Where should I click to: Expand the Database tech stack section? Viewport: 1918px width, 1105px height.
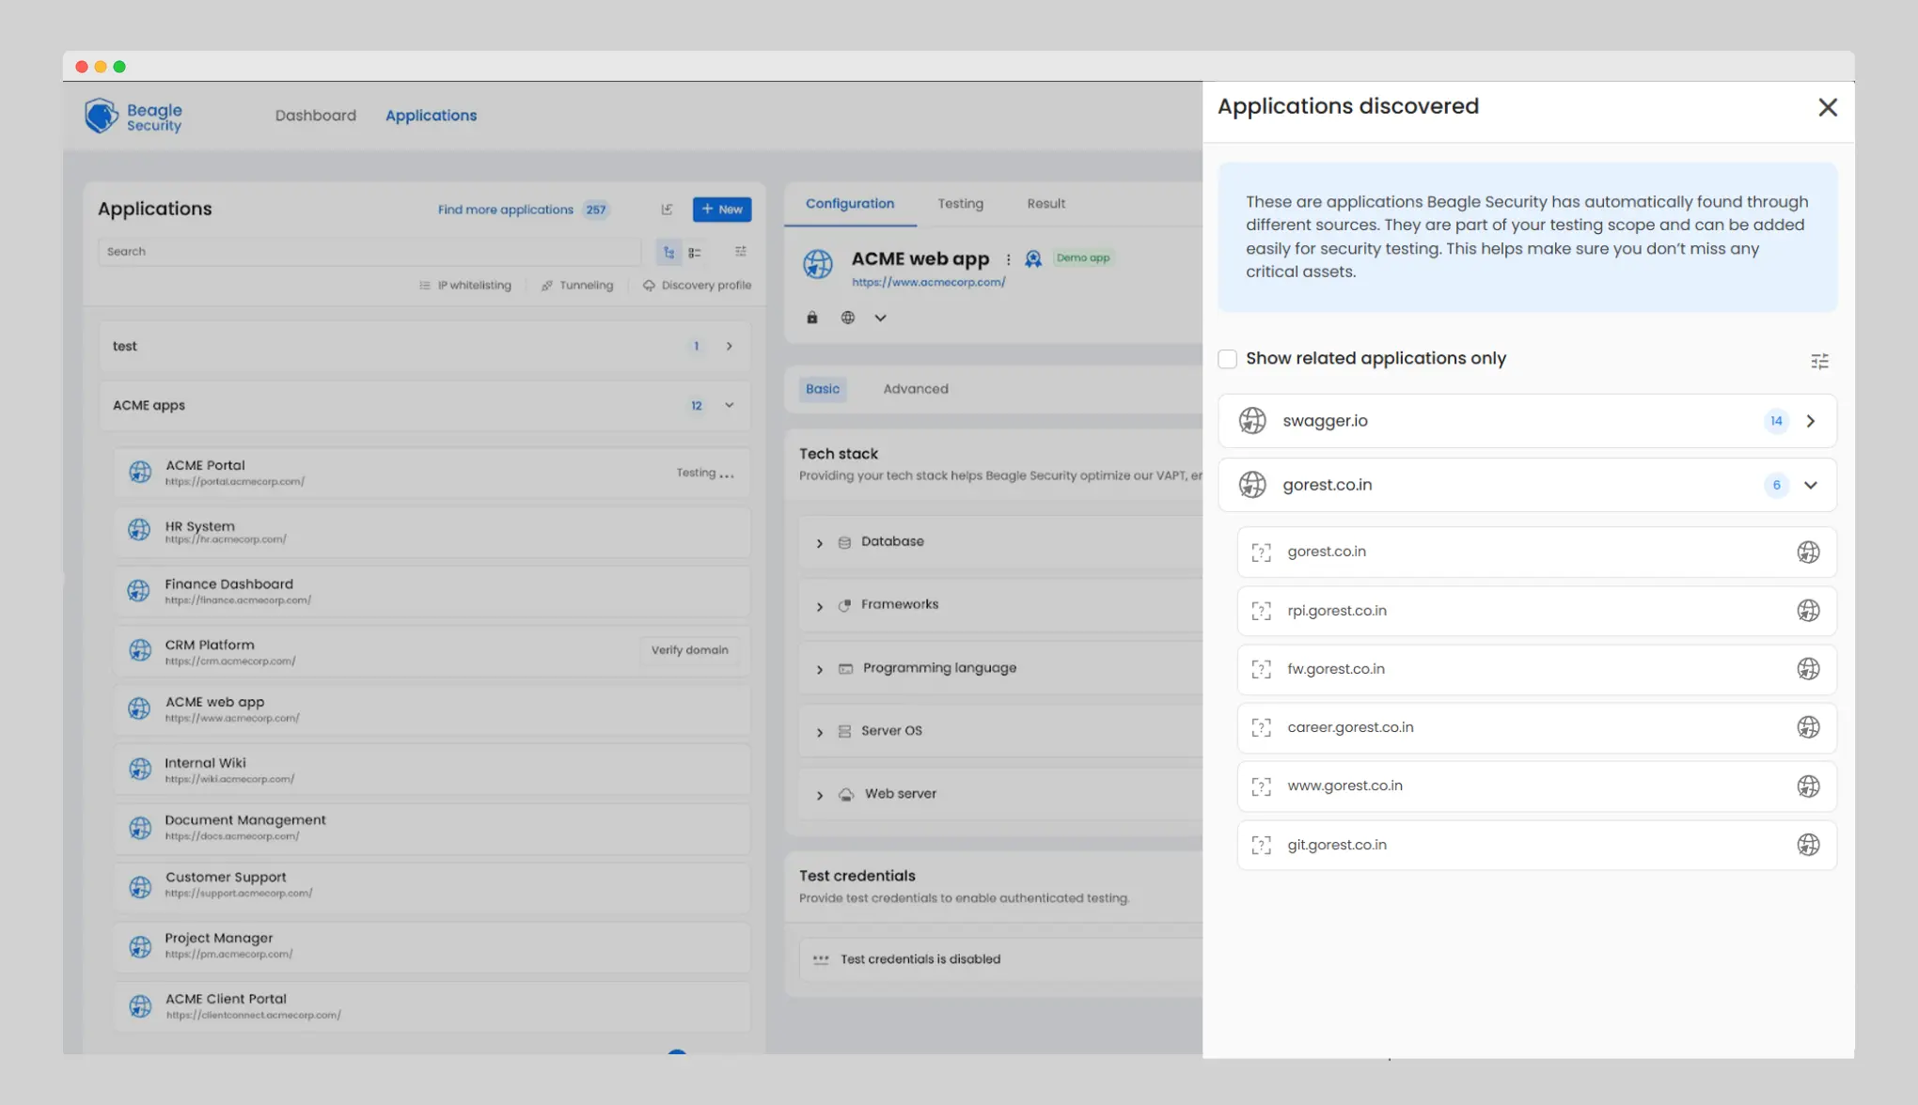820,542
